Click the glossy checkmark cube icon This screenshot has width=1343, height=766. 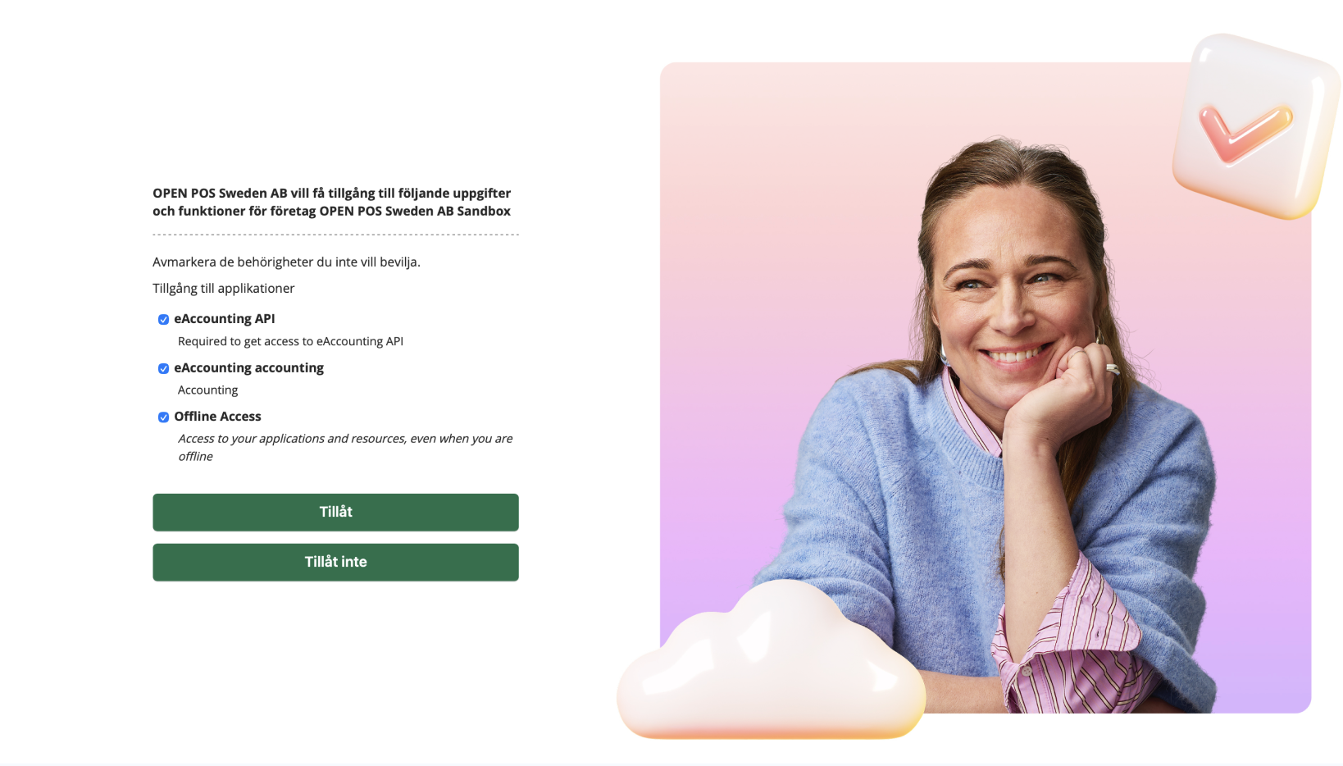click(x=1256, y=126)
